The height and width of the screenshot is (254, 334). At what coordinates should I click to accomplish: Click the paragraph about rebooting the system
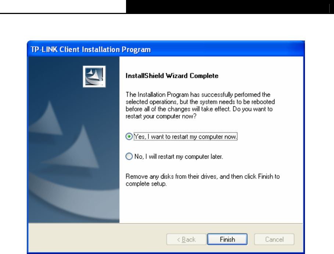pos(200,105)
